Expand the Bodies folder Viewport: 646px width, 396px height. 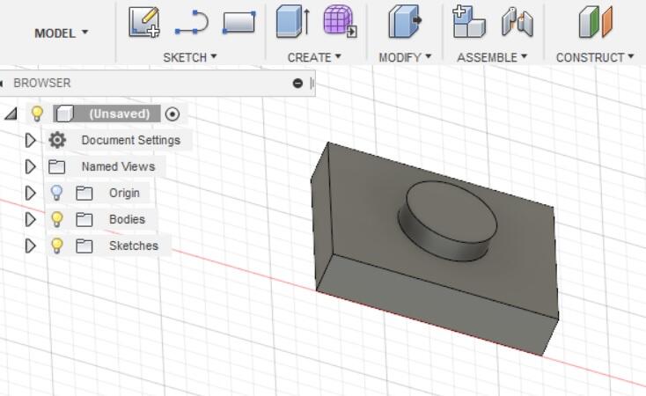pos(30,220)
